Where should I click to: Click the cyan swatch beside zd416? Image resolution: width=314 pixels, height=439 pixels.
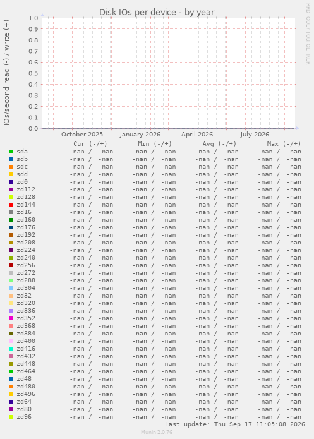(11, 349)
